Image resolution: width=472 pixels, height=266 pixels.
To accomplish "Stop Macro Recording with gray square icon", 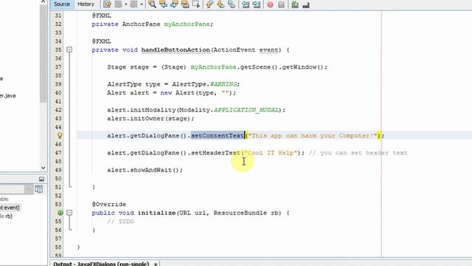I will pyautogui.click(x=281, y=4).
